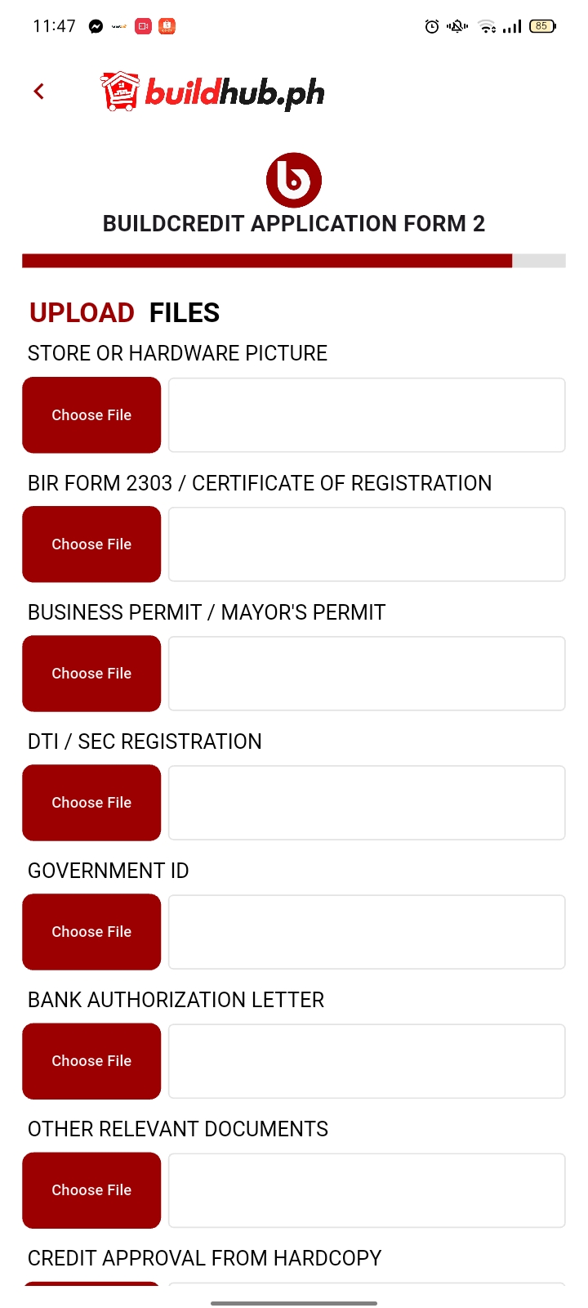This screenshot has width=588, height=1308.
Task: Choose file for DTI / SEC Registration
Action: point(91,803)
